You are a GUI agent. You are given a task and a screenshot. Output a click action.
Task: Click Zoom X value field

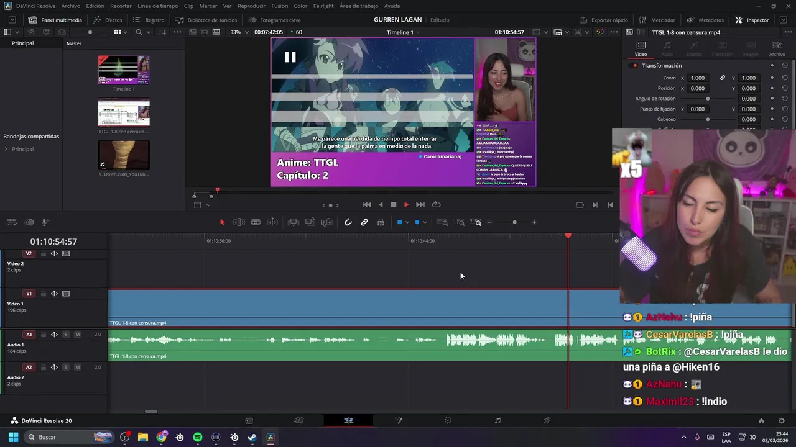tap(698, 78)
